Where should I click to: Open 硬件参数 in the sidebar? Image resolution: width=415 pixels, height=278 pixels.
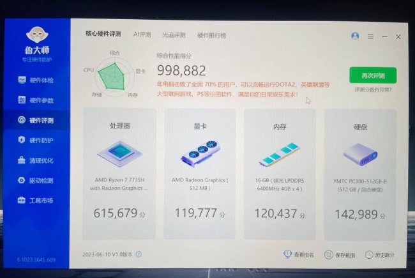(x=36, y=100)
